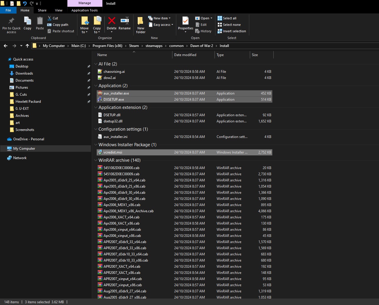Click the Copy icon in the Clipboard group
Screen dimensions: 379x305
click(x=27, y=21)
